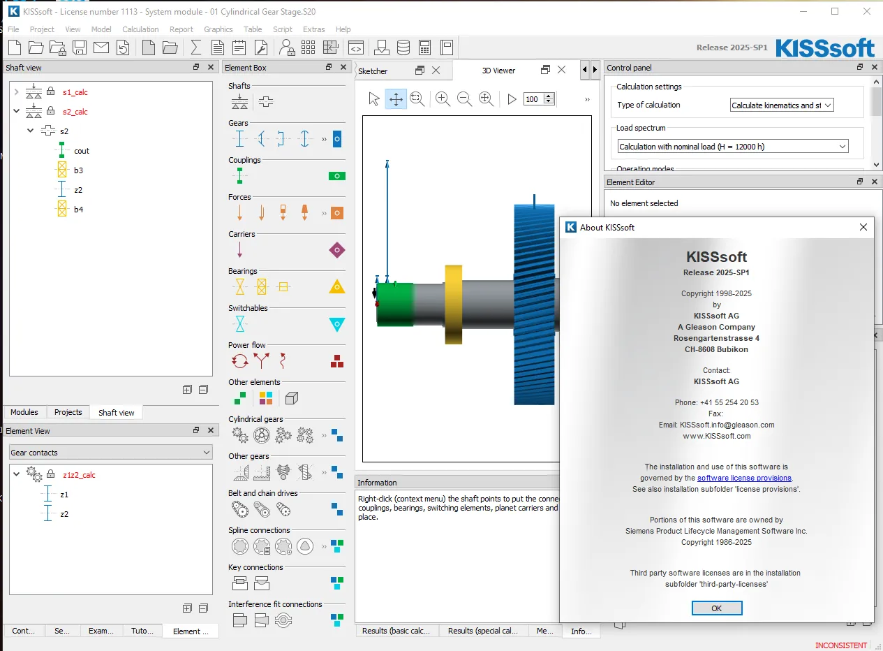Click the calculator toolbar icon
883x651 pixels.
[x=424, y=47]
